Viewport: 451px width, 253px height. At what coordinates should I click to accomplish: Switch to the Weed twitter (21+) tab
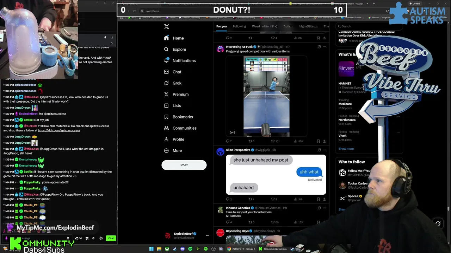(x=265, y=26)
